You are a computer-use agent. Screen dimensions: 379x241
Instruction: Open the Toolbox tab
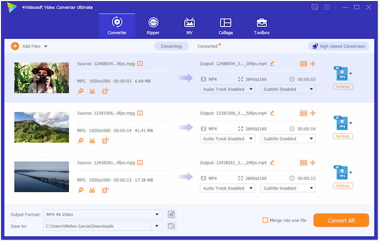262,26
